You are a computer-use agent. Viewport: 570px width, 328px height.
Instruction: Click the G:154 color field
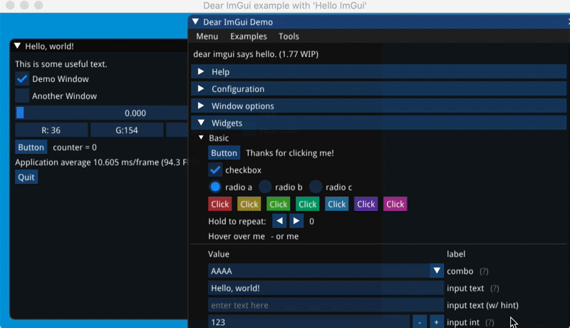(127, 130)
